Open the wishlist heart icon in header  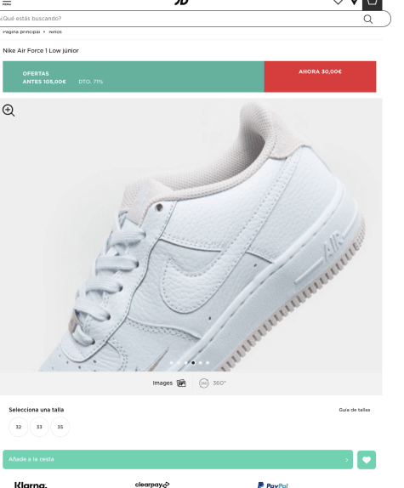tap(338, 3)
